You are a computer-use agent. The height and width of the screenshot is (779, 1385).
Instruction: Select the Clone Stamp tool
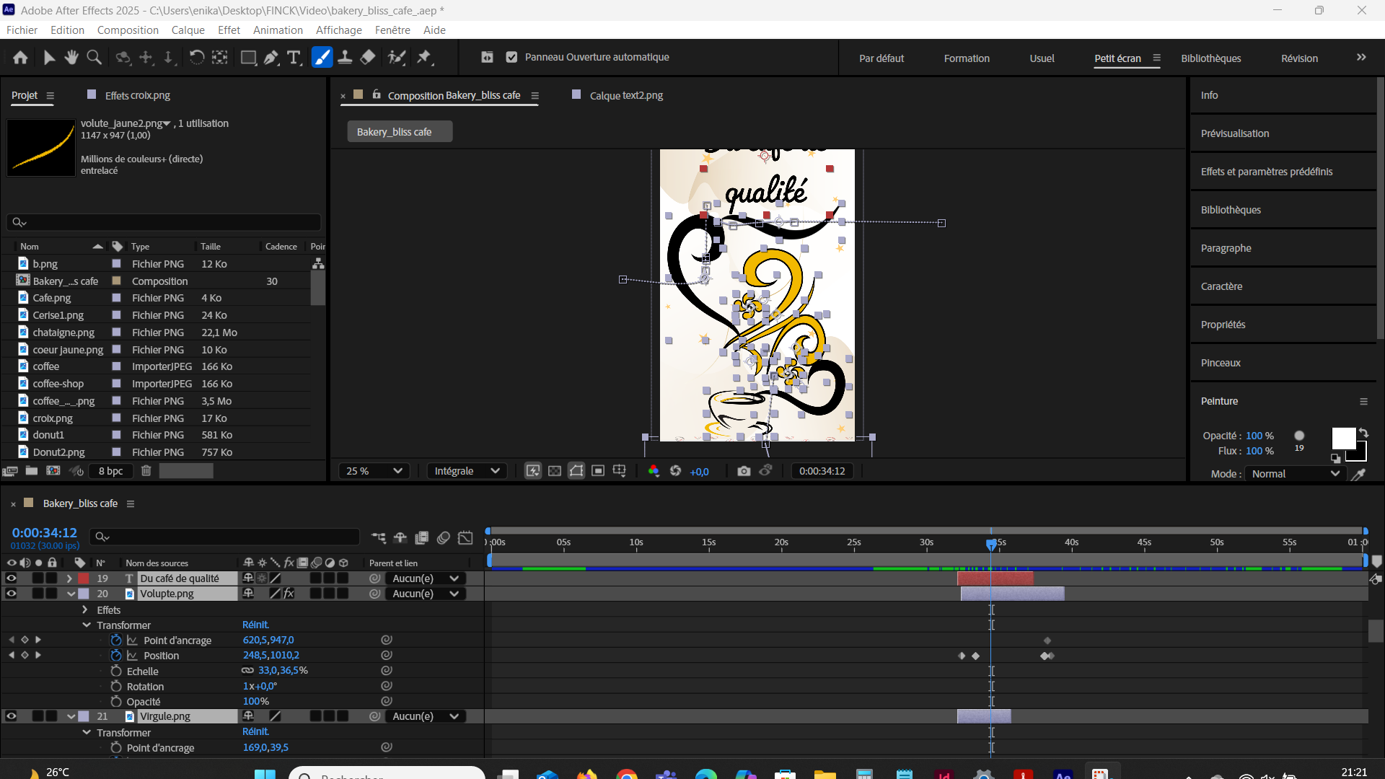[345, 58]
